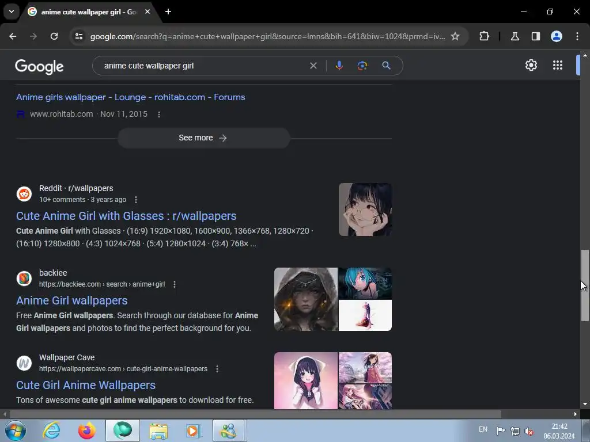This screenshot has height=442, width=590.
Task: Open the Chrome three-dot menu
Action: [577, 36]
